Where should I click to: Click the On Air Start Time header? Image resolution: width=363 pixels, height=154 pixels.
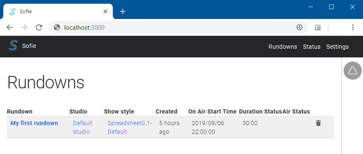click(212, 111)
